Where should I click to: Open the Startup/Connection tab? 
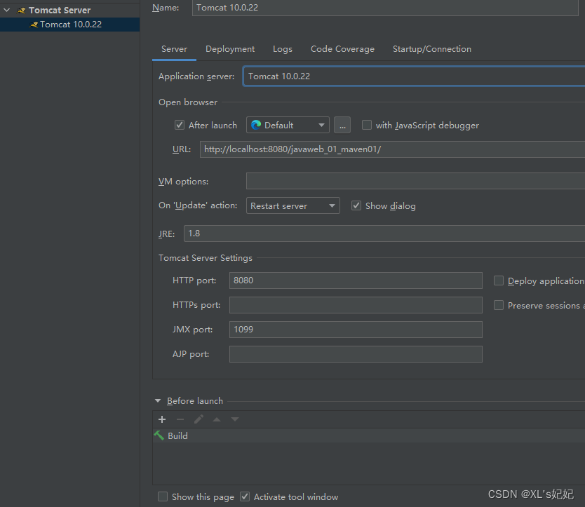pyautogui.click(x=431, y=49)
